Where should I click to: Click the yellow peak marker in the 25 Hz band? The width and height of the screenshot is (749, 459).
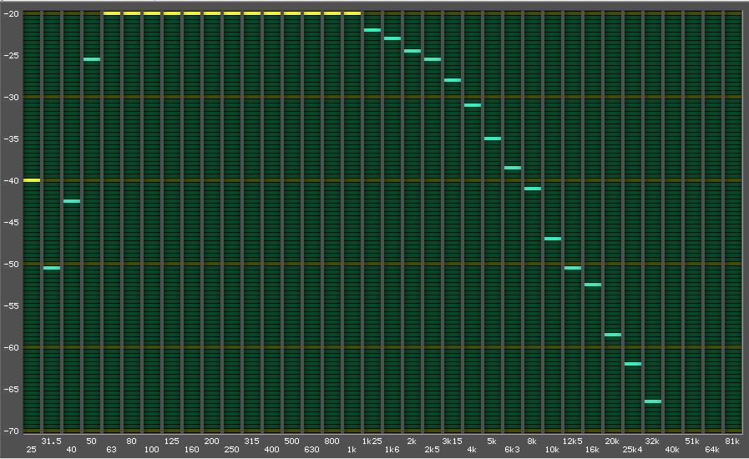point(32,180)
